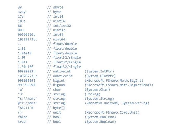Select the 1.0f float32 literal
The width and height of the screenshot is (169, 127).
coord(22,58)
